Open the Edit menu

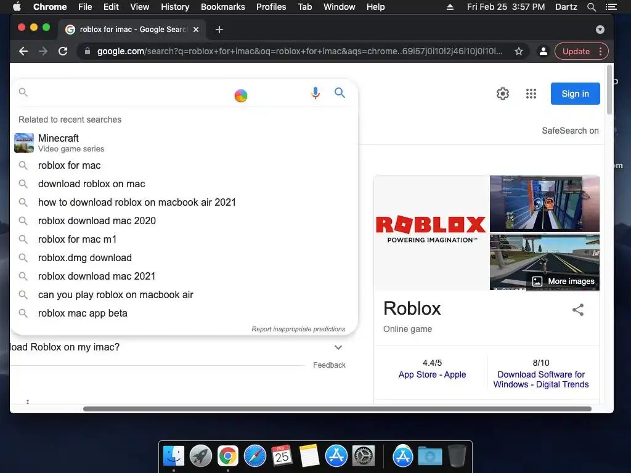pos(111,7)
